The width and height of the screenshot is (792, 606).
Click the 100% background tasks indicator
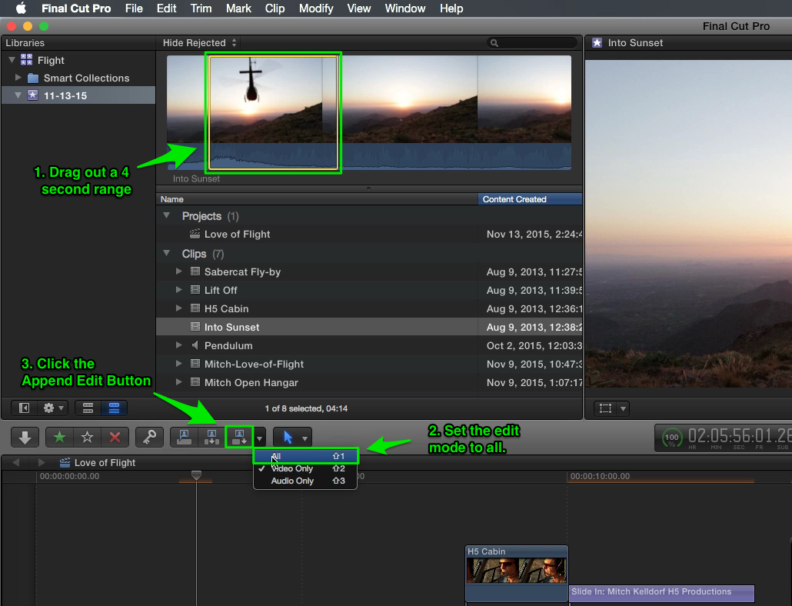[672, 438]
